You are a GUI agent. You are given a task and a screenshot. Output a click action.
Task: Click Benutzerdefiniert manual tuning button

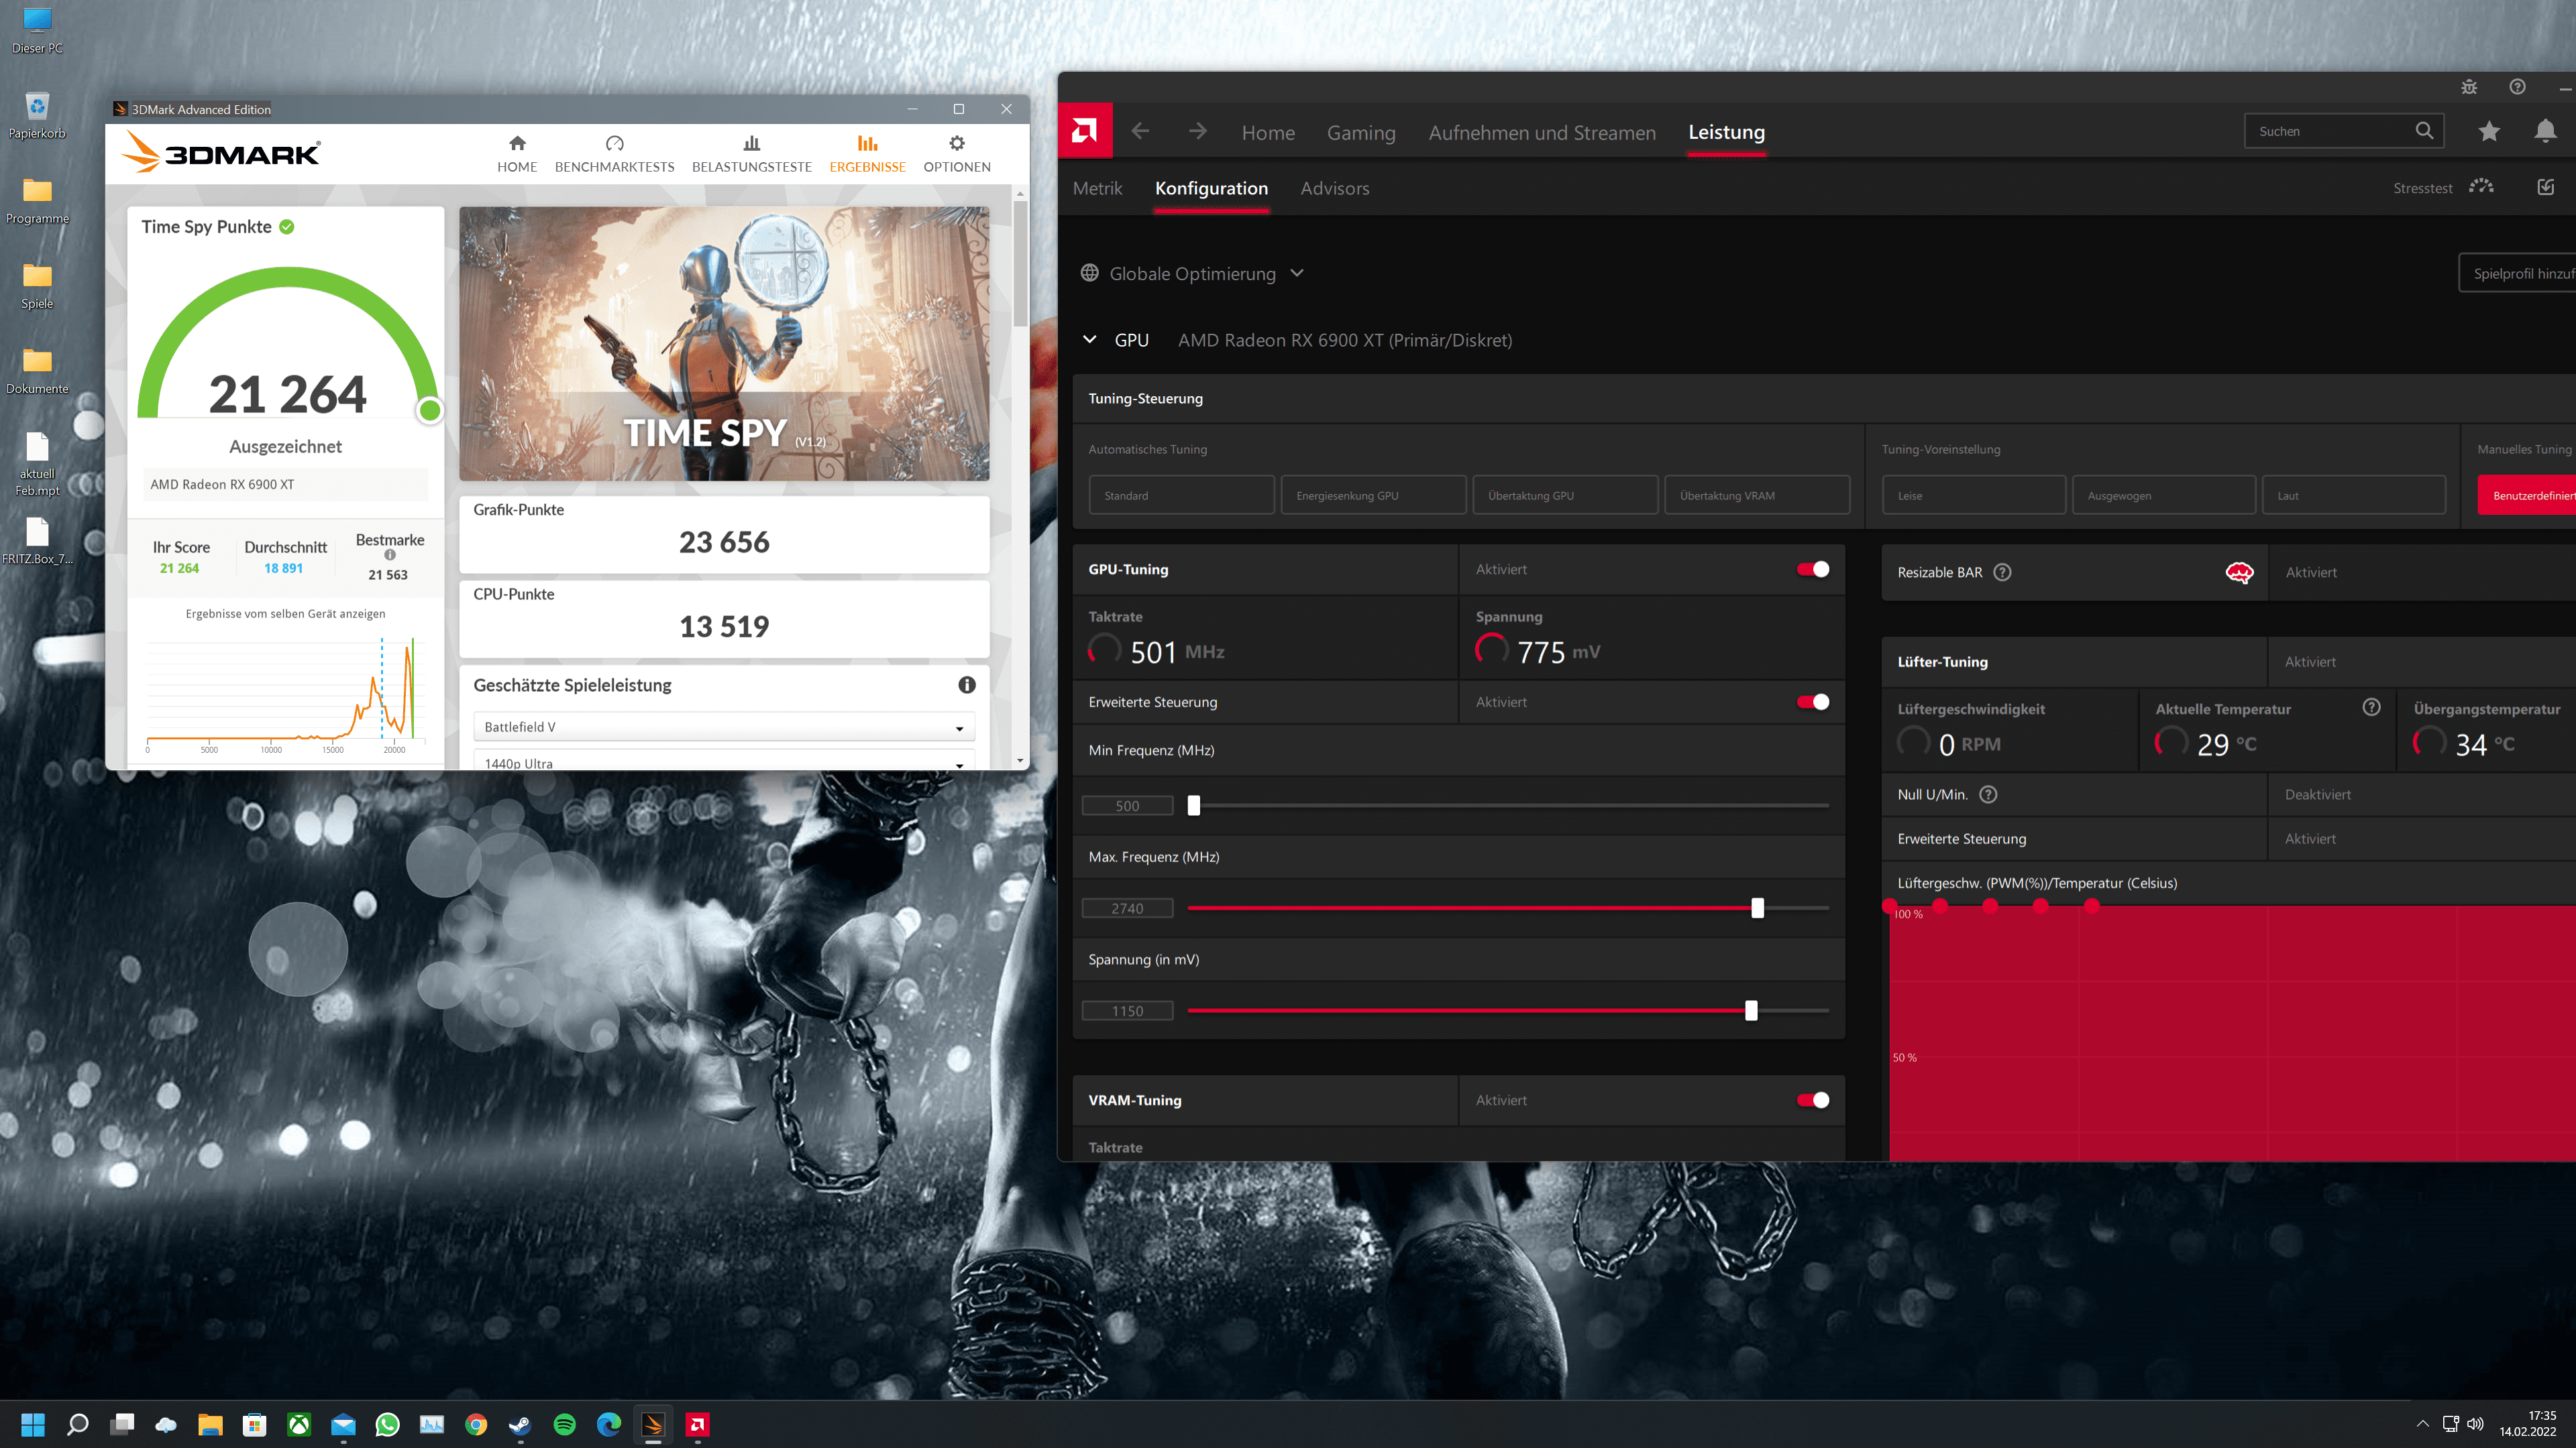(x=2526, y=495)
